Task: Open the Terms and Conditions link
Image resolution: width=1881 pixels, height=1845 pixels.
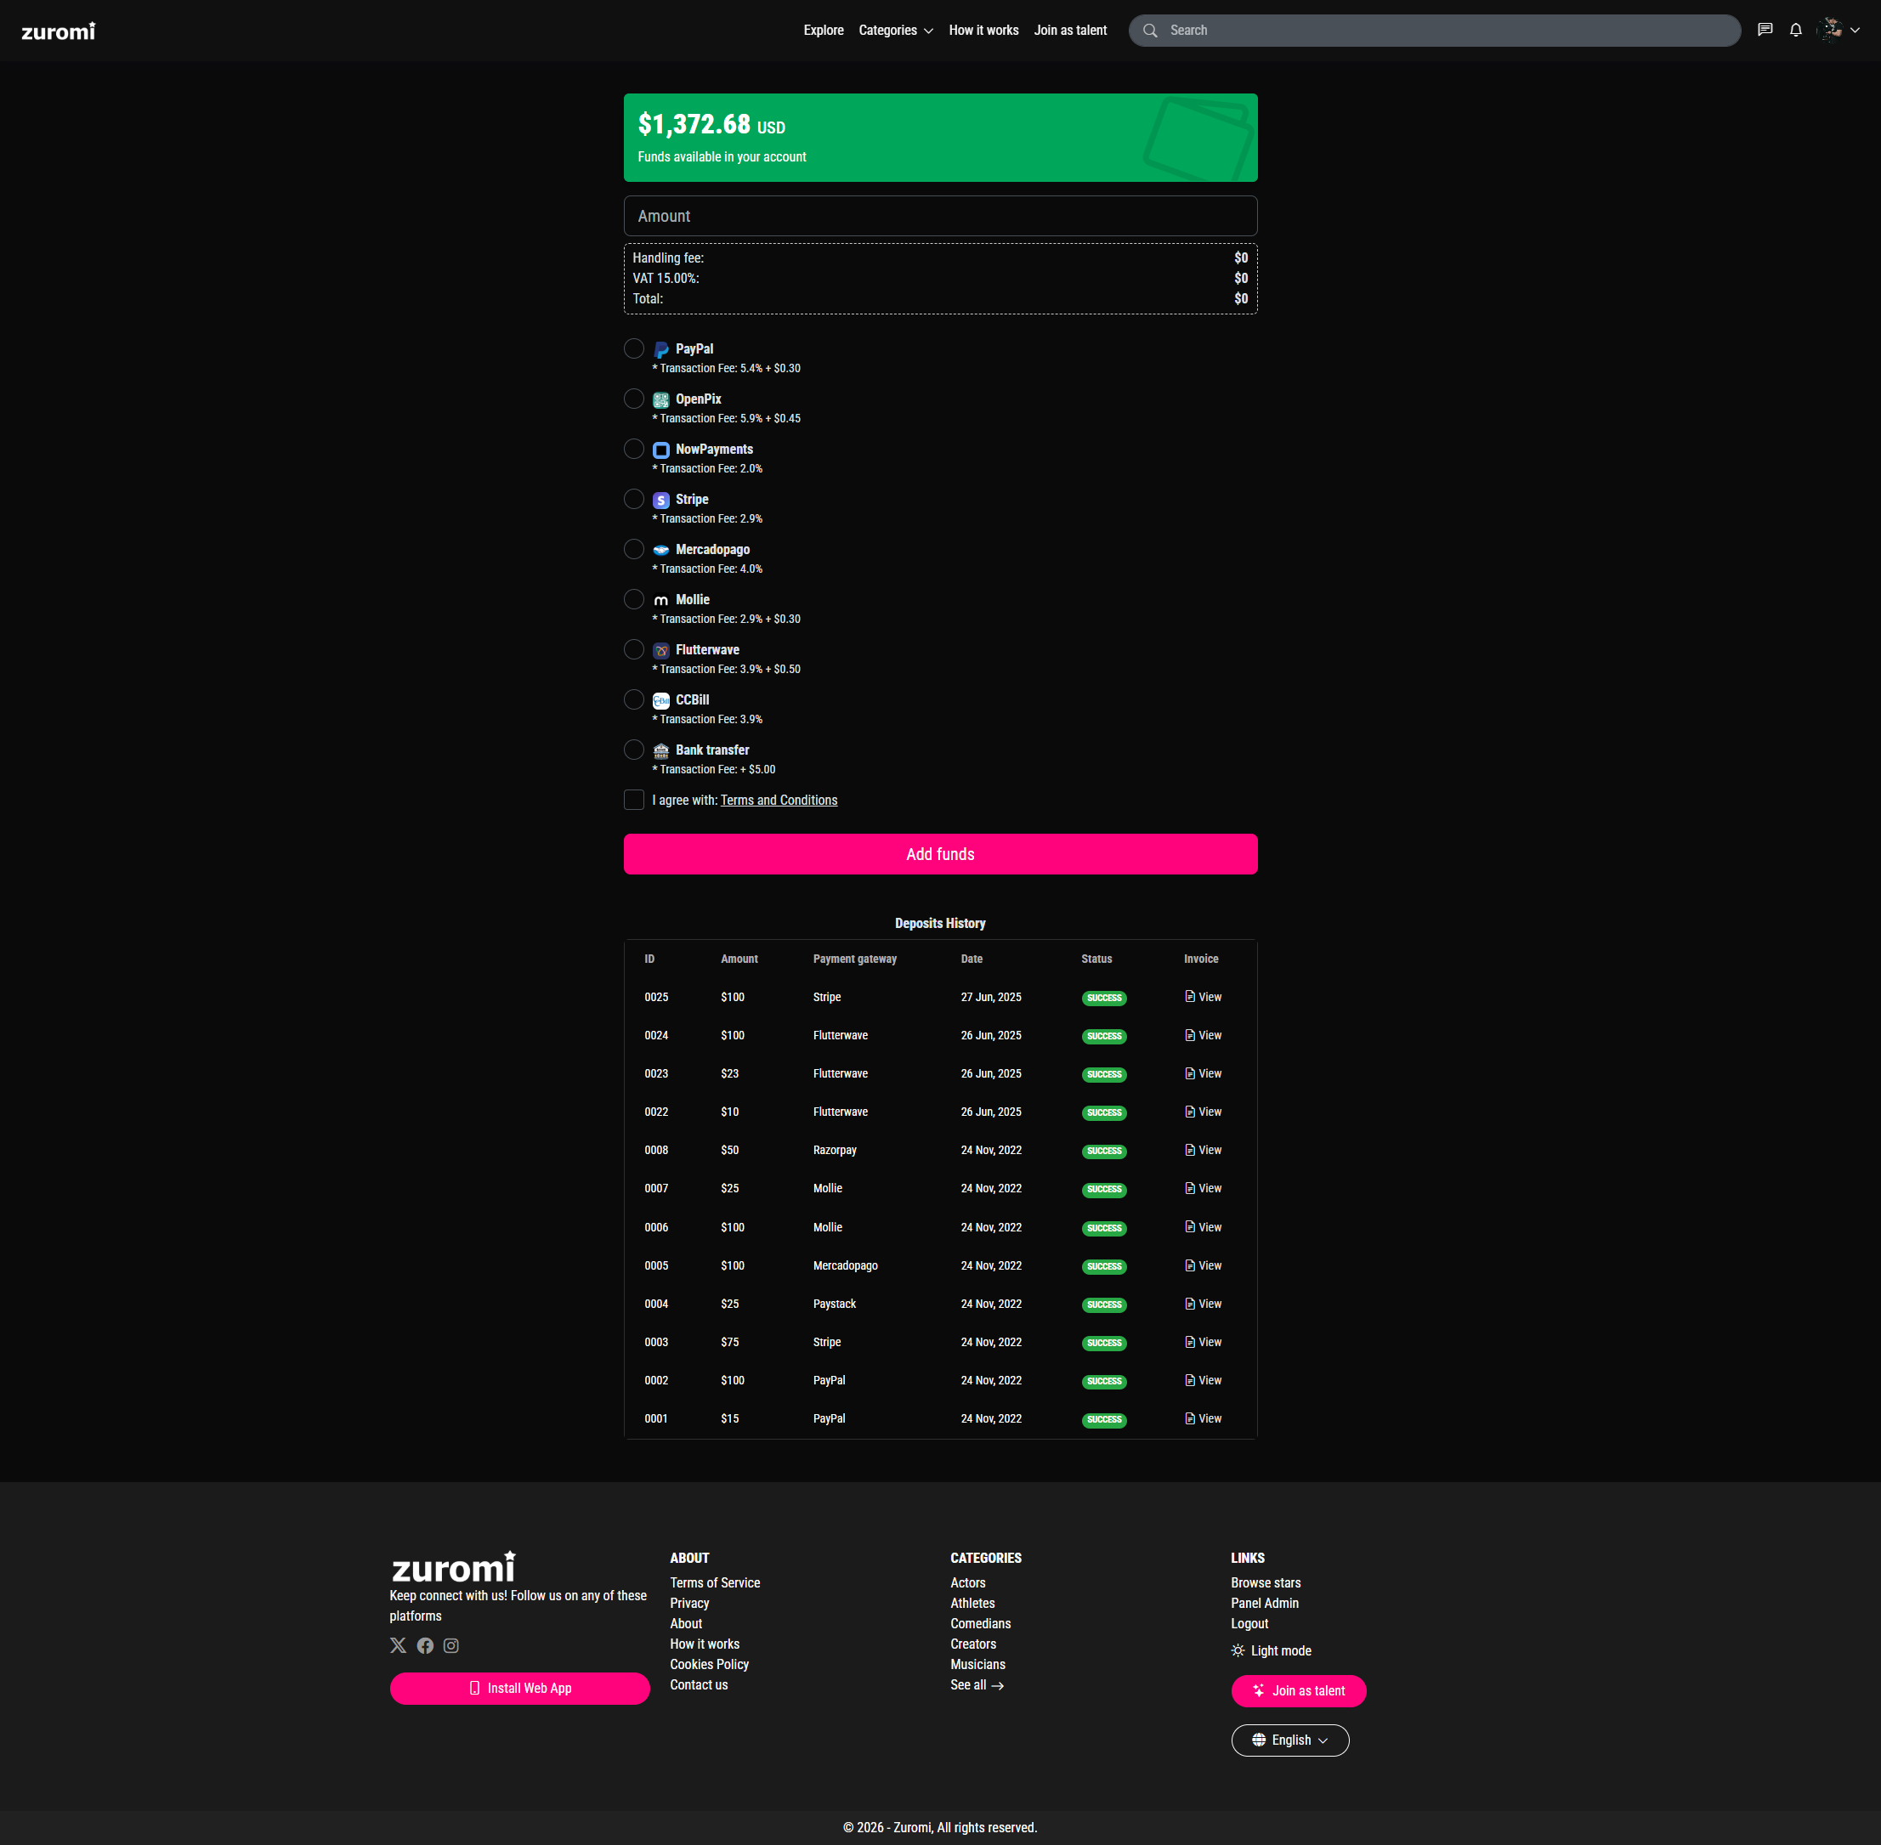Action: 779,801
